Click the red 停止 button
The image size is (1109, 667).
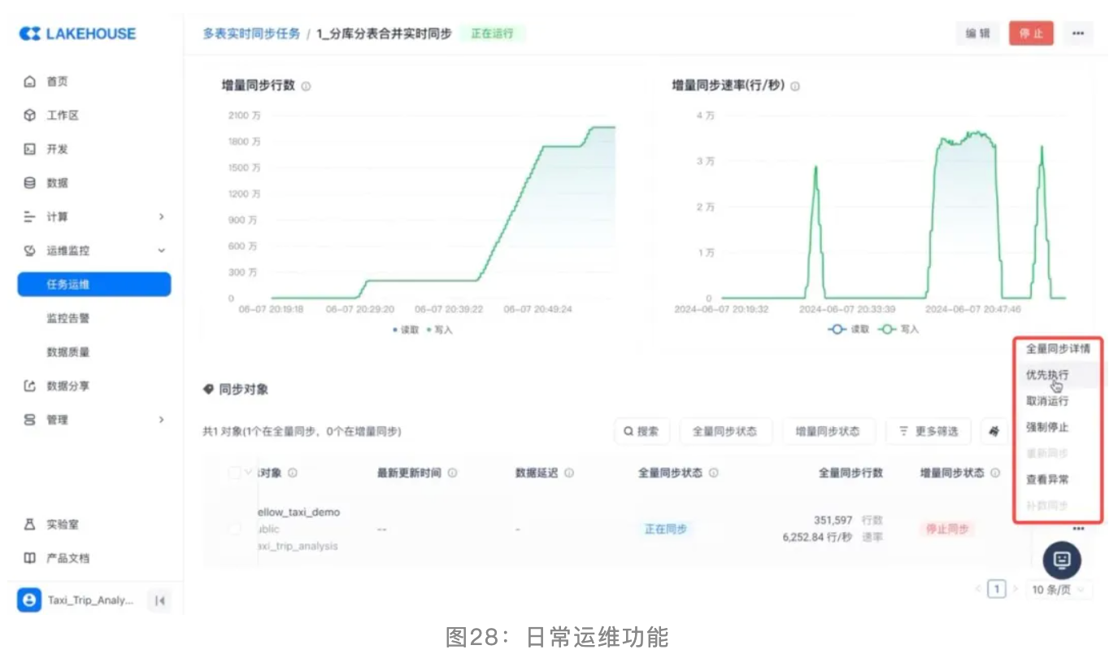(x=1031, y=33)
